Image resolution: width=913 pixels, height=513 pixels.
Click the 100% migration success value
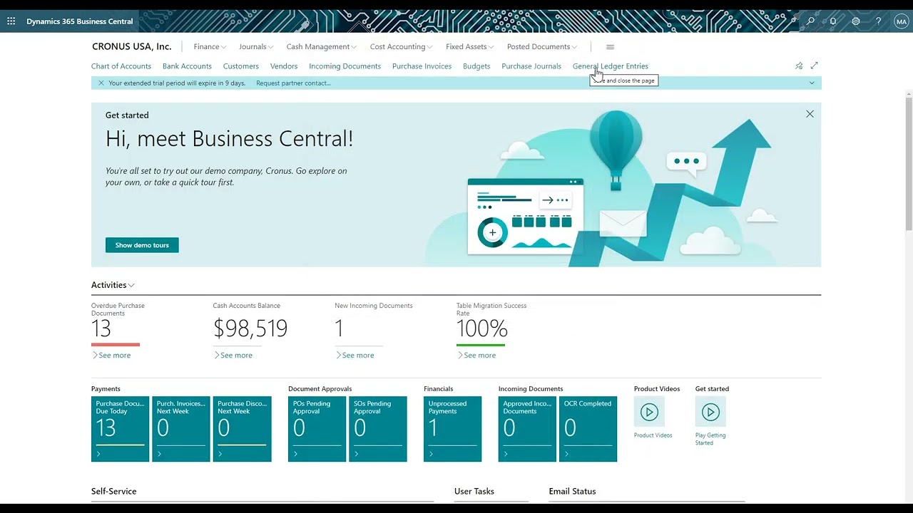(x=482, y=328)
